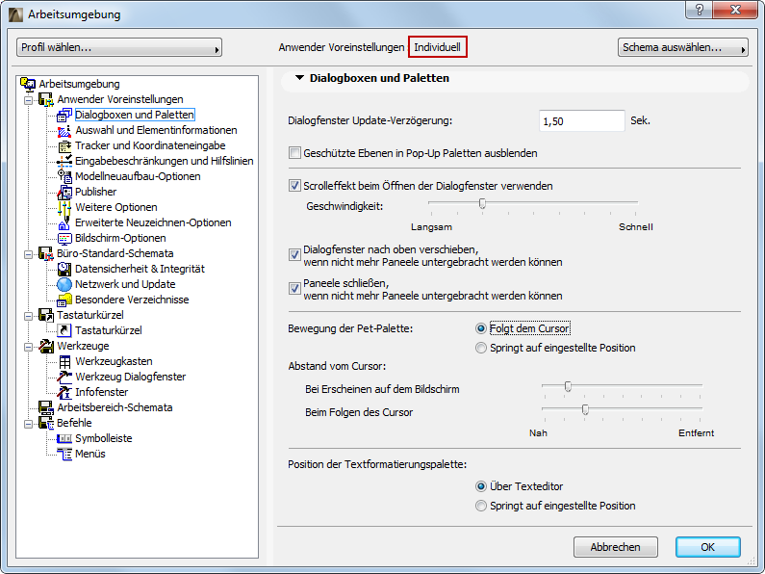Click the Tracker und Koordinateneingabe icon

(x=64, y=146)
